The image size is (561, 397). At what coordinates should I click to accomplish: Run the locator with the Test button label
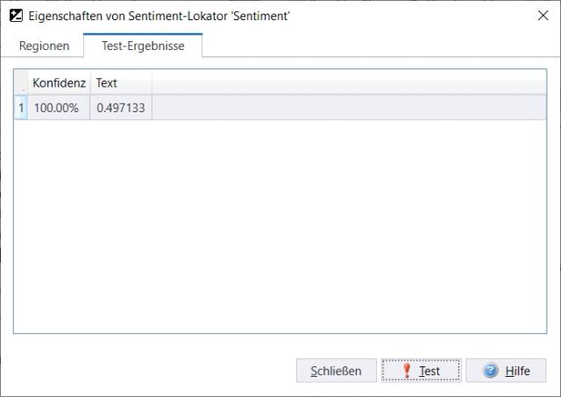tap(430, 371)
